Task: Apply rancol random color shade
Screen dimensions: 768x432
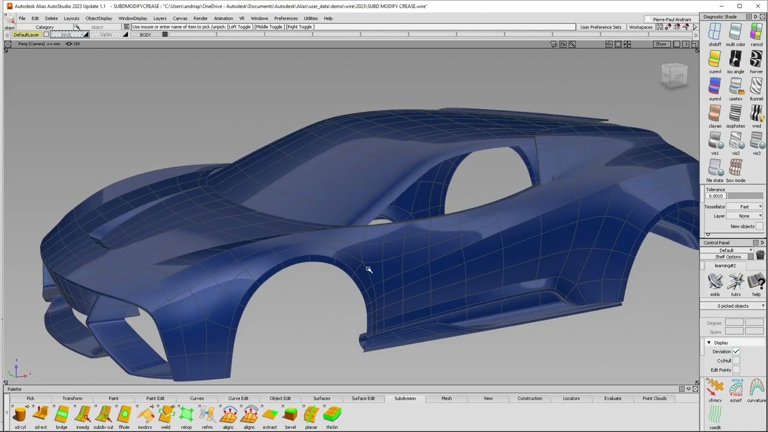Action: coord(756,32)
